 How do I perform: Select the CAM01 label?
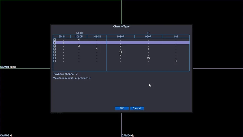5,67
